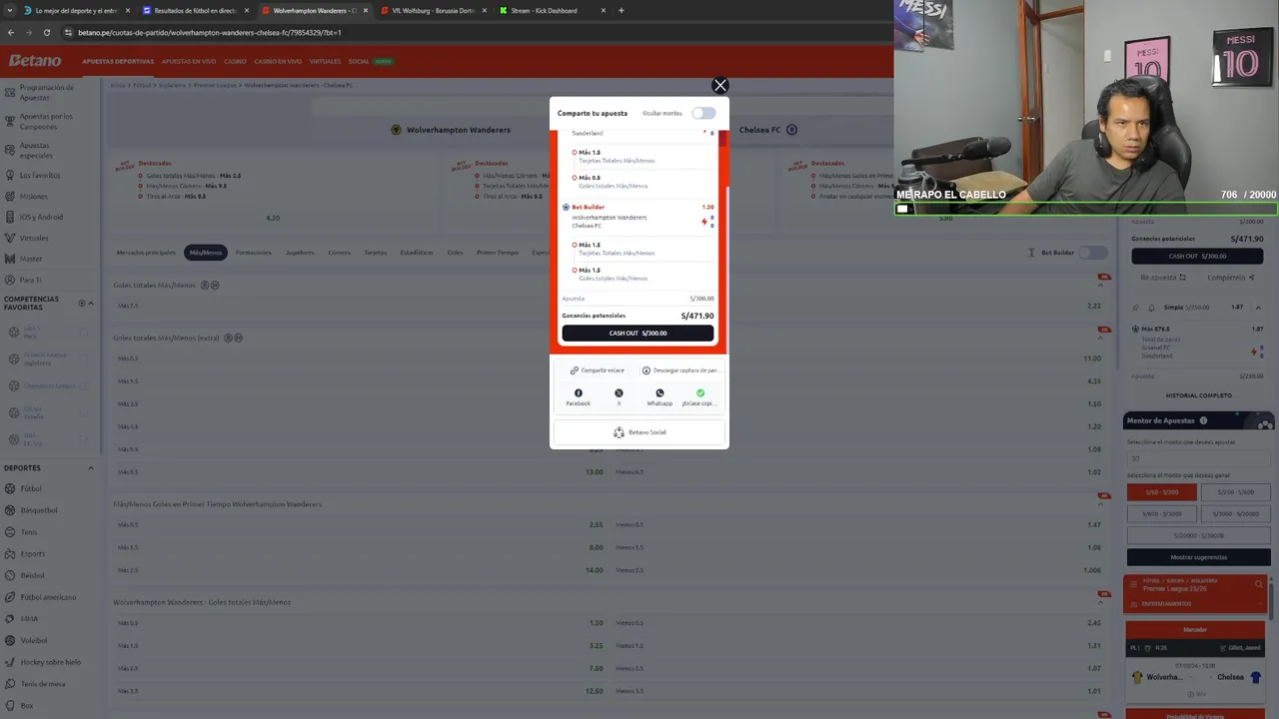Select Hockey sobre hielo in the list
Screen dimensions: 1279x719
tap(51, 662)
